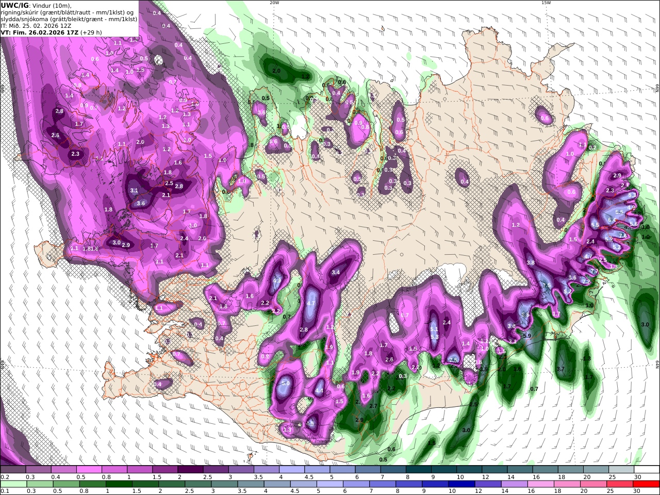Click the 'IT: Mið. 25. 02. 2026 12Z' line
The width and height of the screenshot is (660, 495).
[36, 25]
